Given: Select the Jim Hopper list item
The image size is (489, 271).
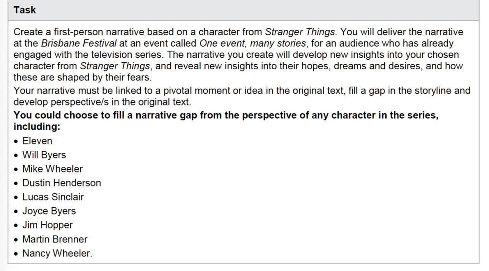Looking at the screenshot, I should (48, 225).
